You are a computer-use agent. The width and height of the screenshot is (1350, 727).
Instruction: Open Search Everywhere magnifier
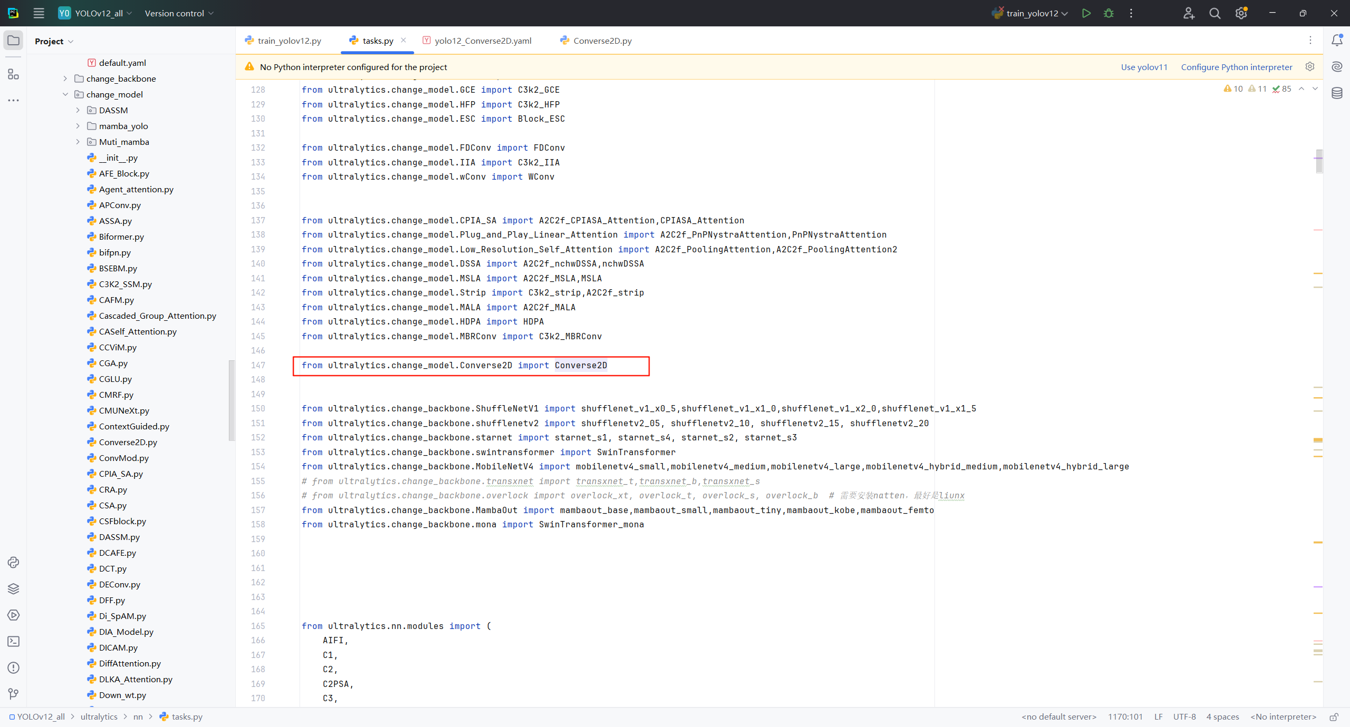(1214, 13)
